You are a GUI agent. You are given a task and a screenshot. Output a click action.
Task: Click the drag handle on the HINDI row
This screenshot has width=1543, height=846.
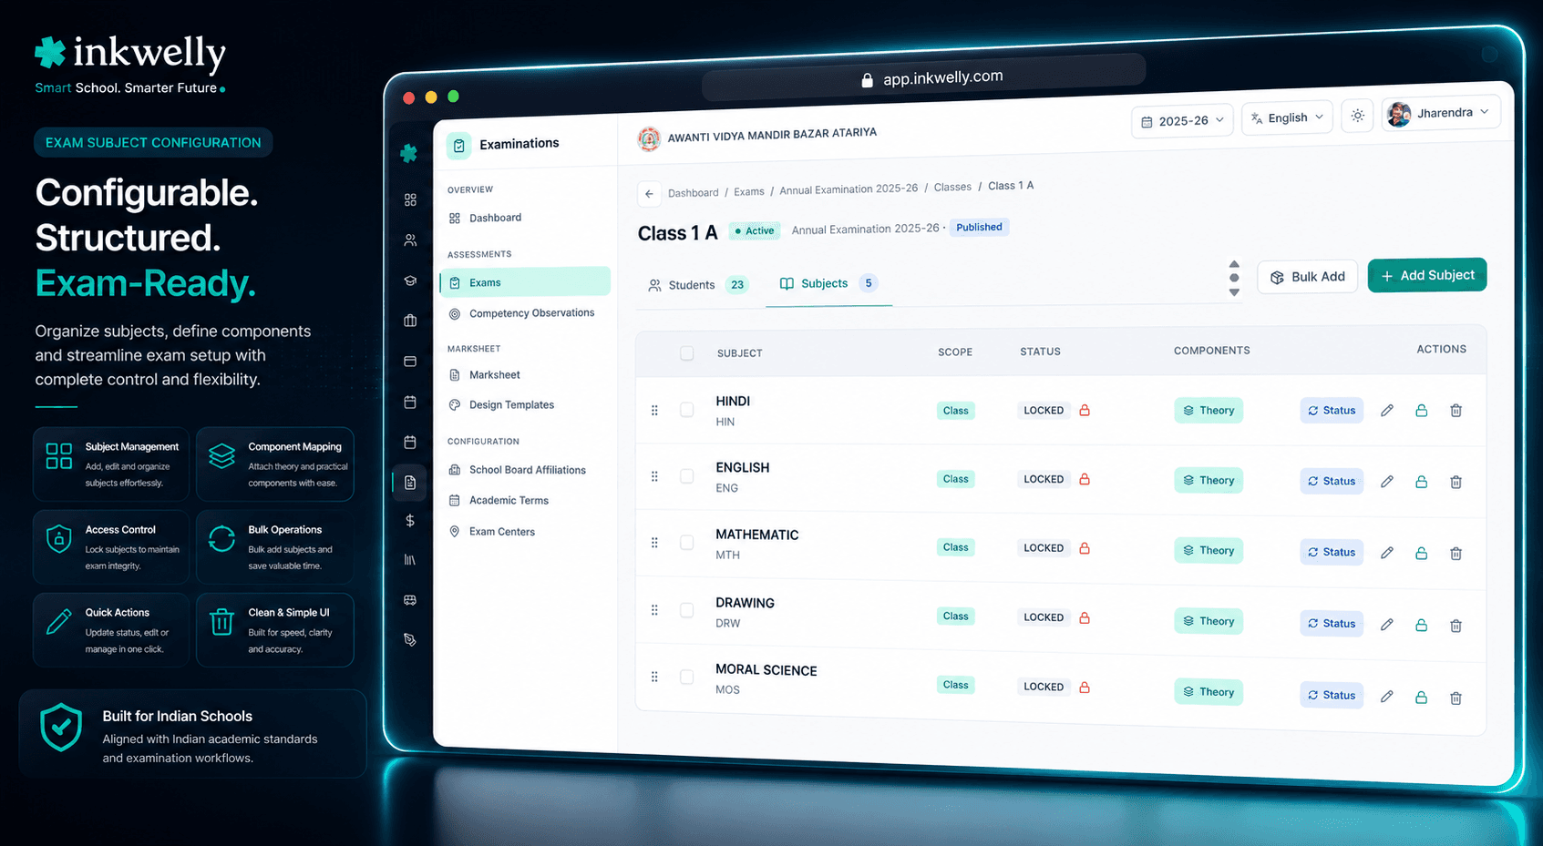click(654, 410)
